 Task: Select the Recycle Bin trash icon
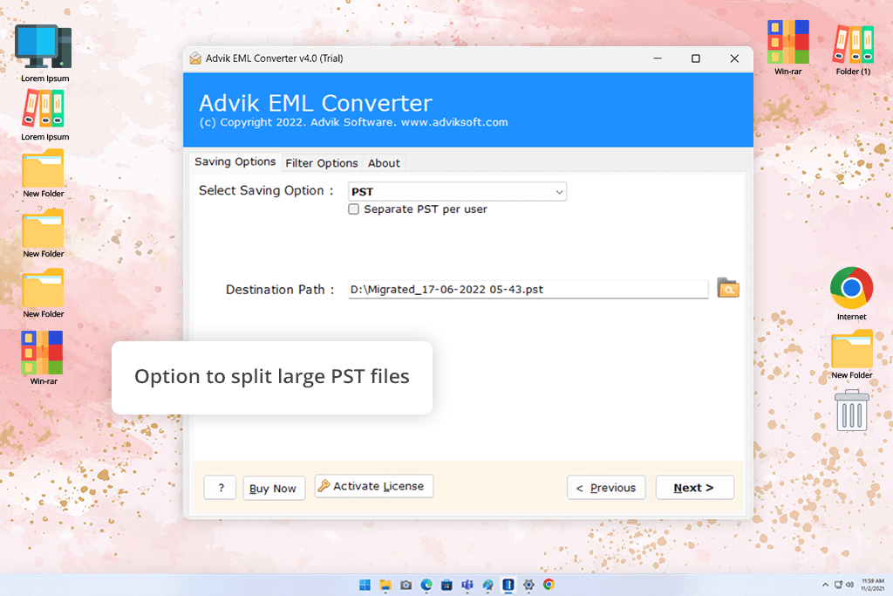(851, 410)
